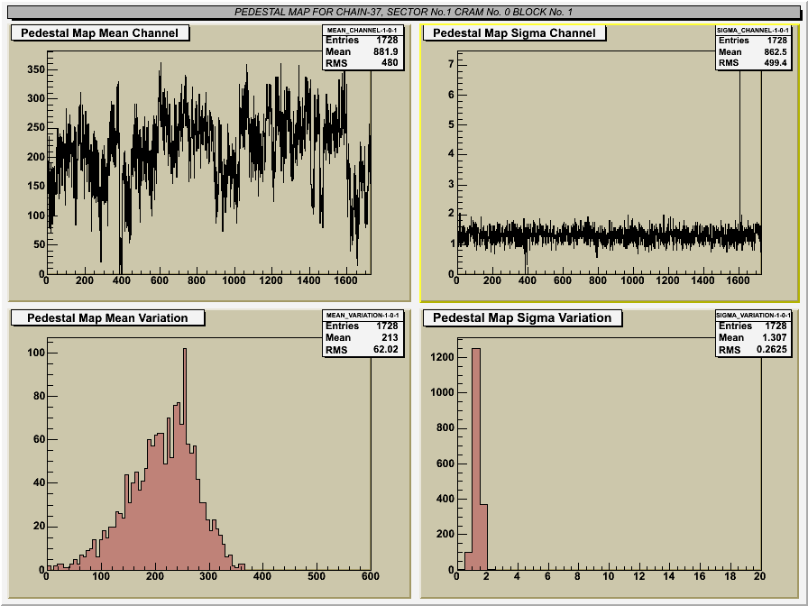Click x-axis label 10 on Sigma Variation plot
This screenshot has height=606, width=808.
pos(608,576)
